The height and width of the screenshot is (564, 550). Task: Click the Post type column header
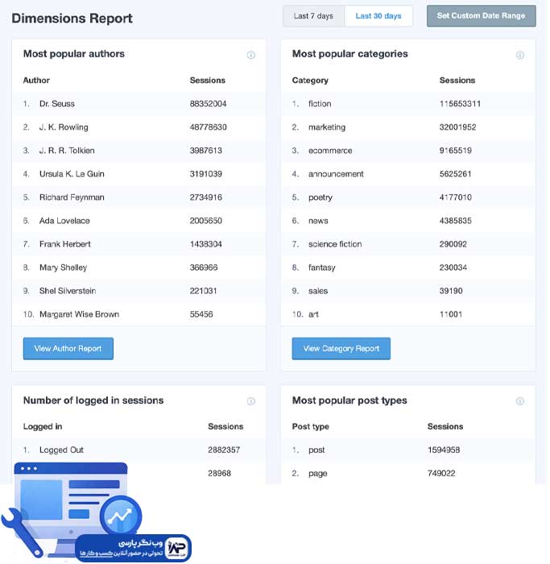coord(310,426)
